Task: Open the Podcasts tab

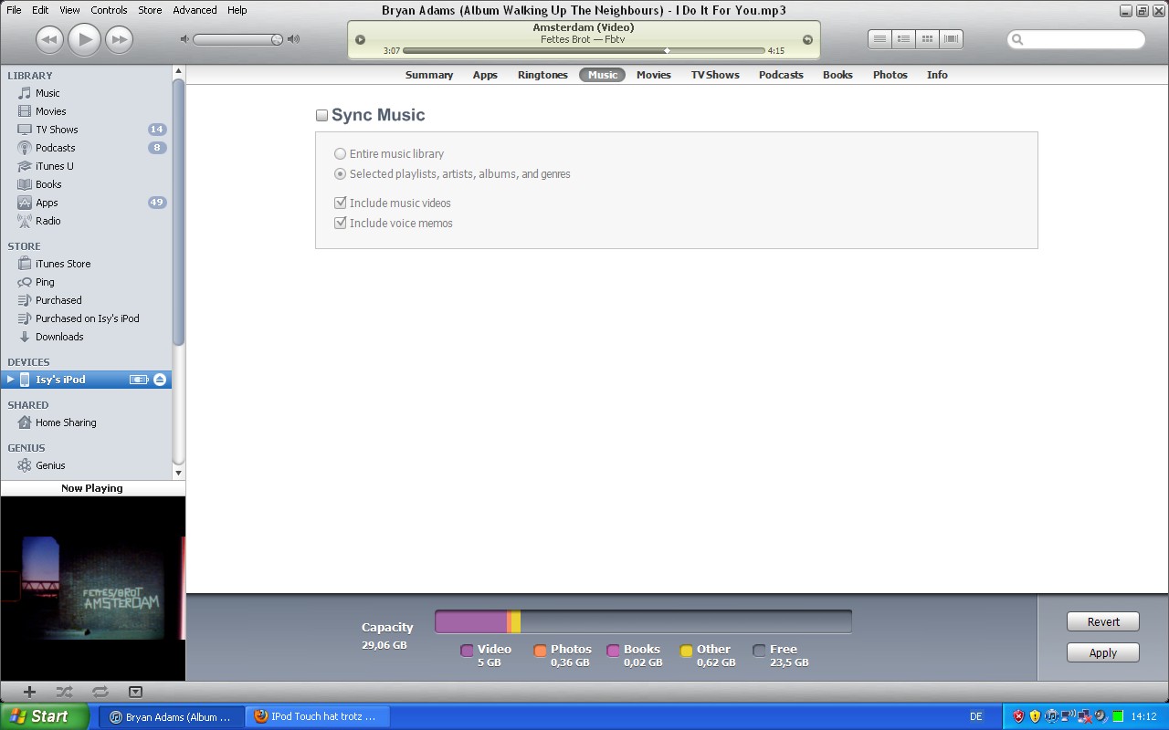Action: pos(781,75)
